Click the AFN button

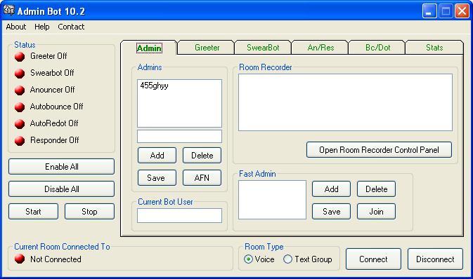point(202,178)
